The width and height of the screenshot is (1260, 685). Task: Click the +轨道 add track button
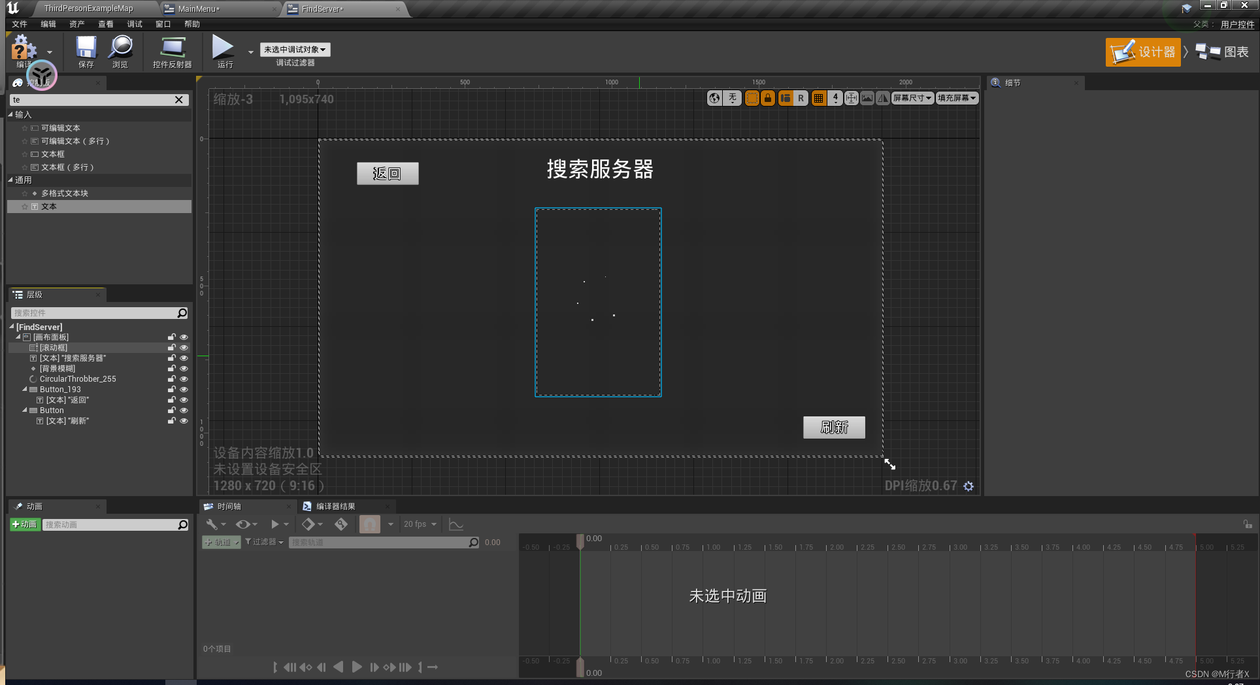(221, 543)
